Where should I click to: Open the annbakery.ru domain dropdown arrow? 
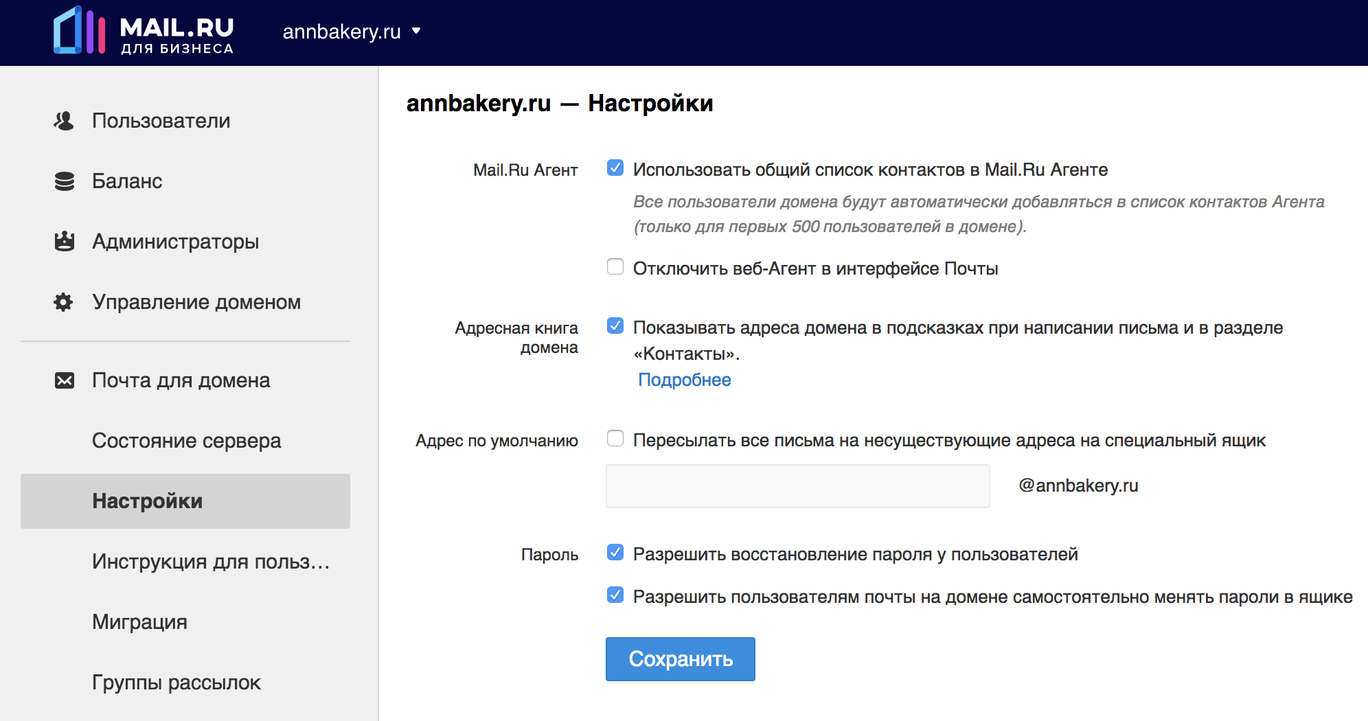[416, 31]
